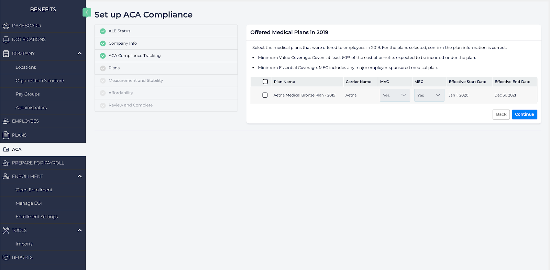This screenshot has height=270, width=550.
Task: Click the Tools wrench icon
Action: click(6, 230)
